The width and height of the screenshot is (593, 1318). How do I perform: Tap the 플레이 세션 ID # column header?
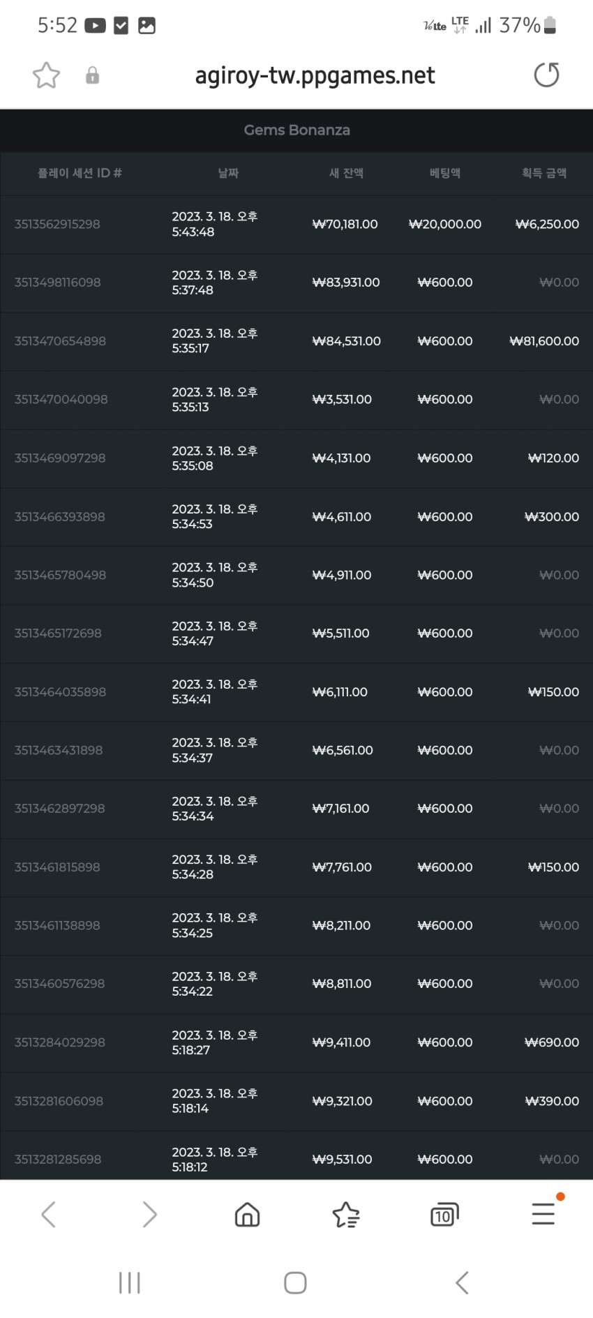[80, 173]
